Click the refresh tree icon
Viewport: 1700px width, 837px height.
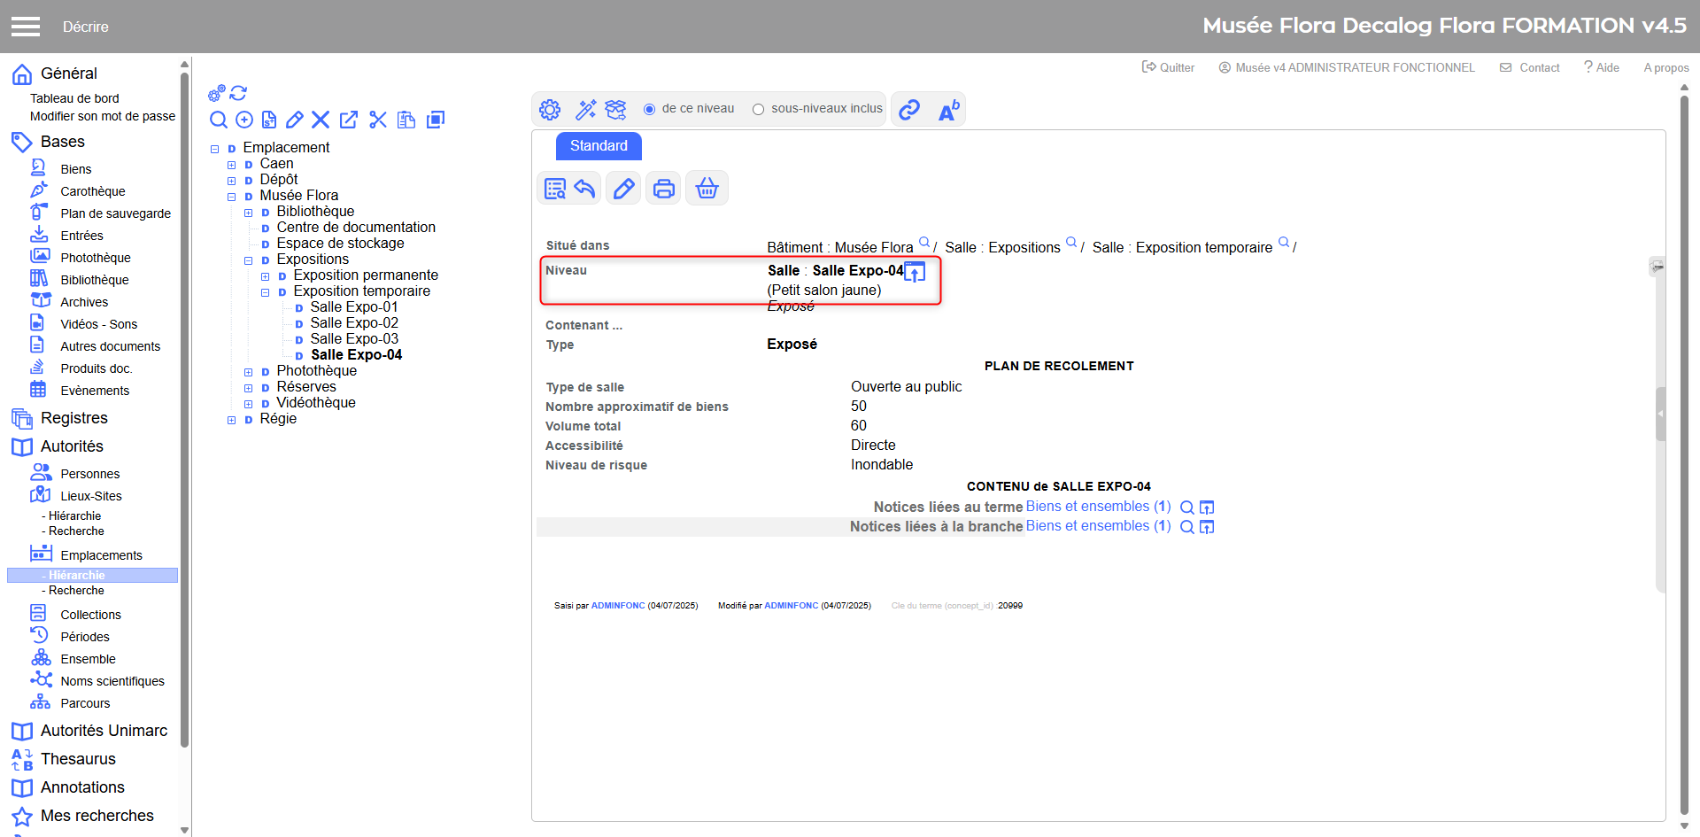coord(238,93)
